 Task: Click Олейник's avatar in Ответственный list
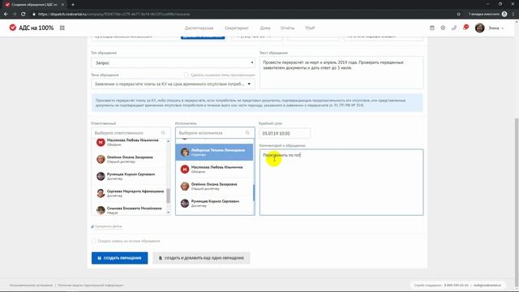point(101,159)
